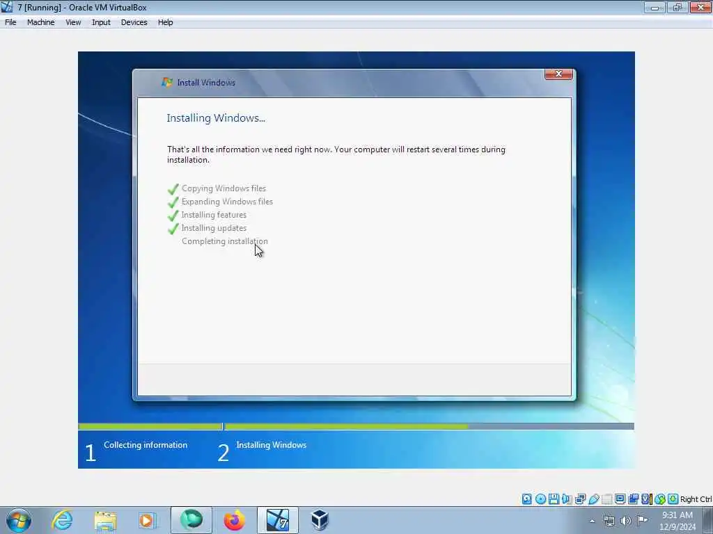Click the Install Windows title icon

coord(167,82)
